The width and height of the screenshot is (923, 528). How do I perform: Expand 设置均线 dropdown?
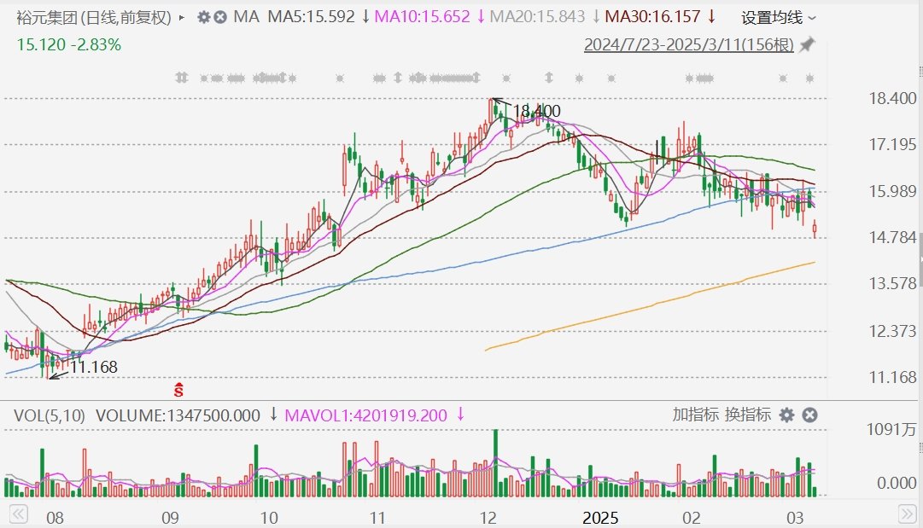(778, 17)
